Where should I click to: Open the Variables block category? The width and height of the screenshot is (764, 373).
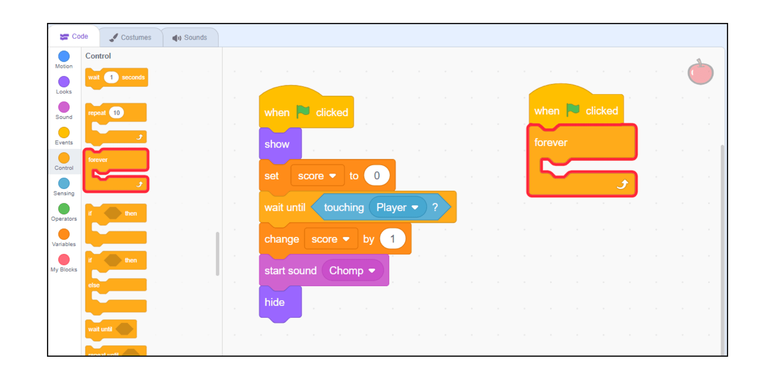pos(64,238)
